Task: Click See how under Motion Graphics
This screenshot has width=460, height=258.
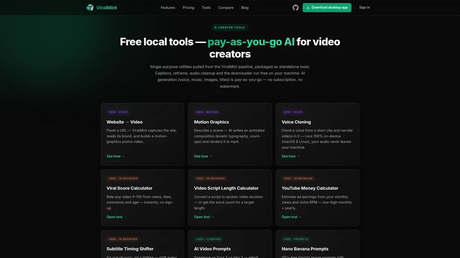Action: 203,156
